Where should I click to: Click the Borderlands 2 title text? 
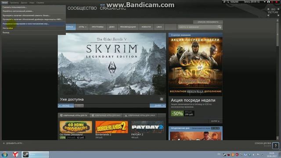click(x=103, y=135)
